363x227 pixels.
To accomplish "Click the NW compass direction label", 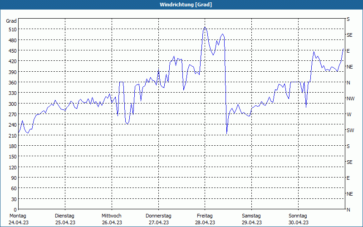I will [x=350, y=99].
